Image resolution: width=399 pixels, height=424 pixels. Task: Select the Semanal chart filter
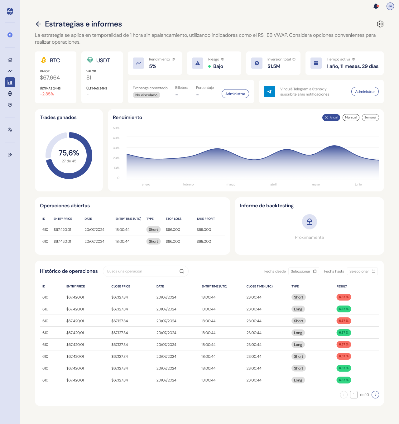370,118
